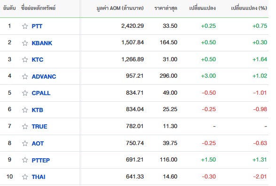
Task: Add ADVANC to favorites star
Action: [25, 76]
